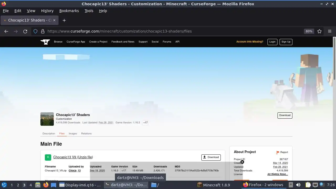This screenshot has width=336, height=189.
Task: Open the Firefox hamburger menu
Action: pyautogui.click(x=330, y=31)
